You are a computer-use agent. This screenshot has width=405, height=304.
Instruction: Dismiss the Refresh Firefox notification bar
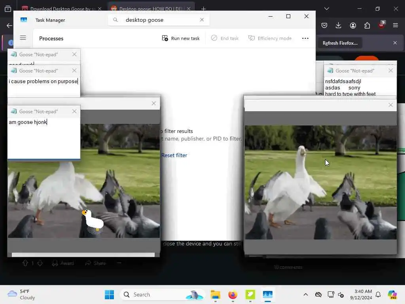tap(395, 43)
